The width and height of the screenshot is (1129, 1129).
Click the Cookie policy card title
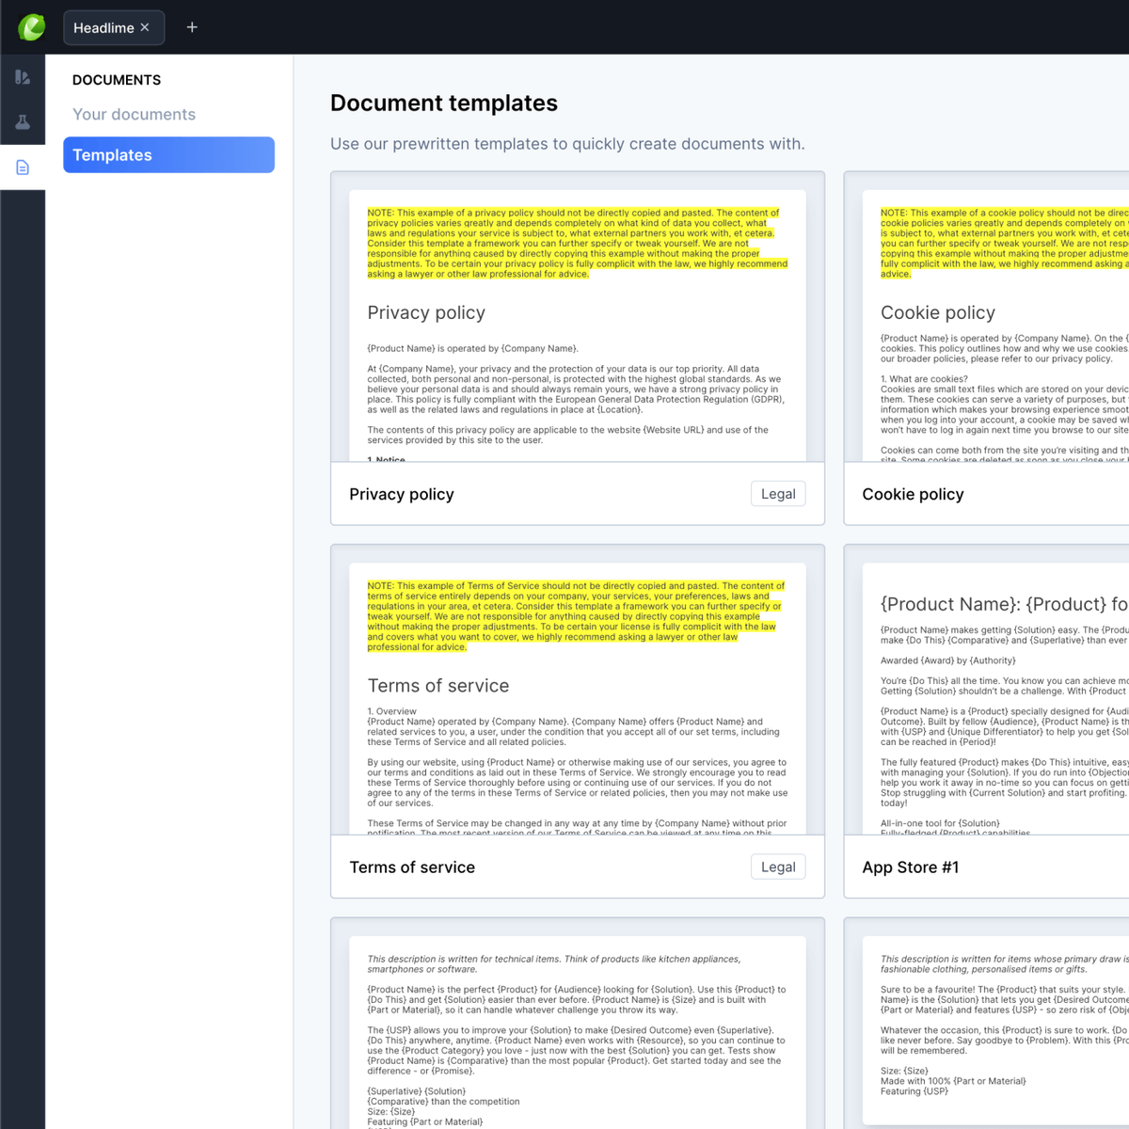914,494
